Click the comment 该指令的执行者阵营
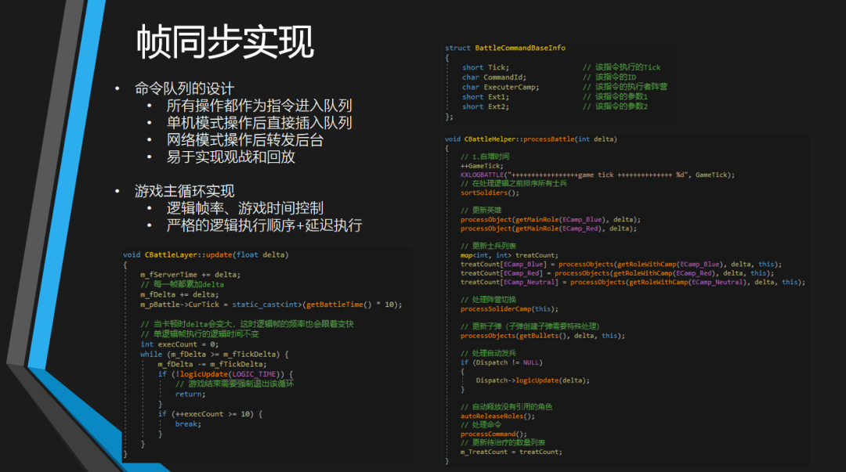 [625, 87]
